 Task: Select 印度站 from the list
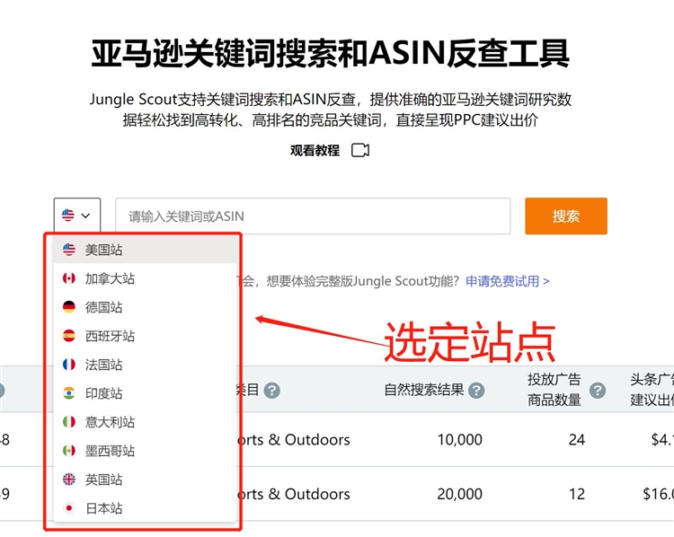click(x=146, y=393)
